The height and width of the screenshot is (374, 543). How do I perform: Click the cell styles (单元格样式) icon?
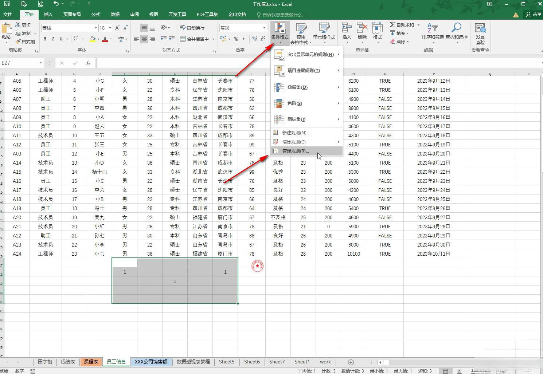[x=324, y=28]
